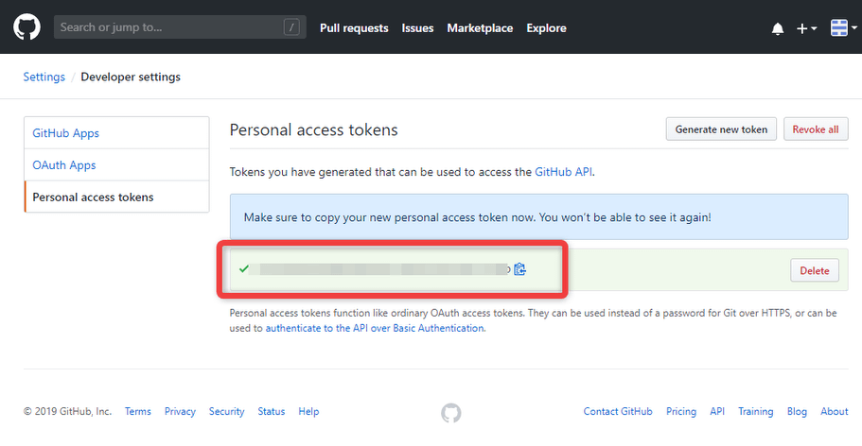Focus the Search or jump to field

point(180,26)
